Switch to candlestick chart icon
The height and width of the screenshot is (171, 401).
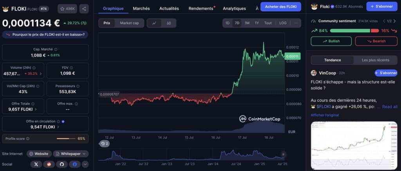point(168,23)
